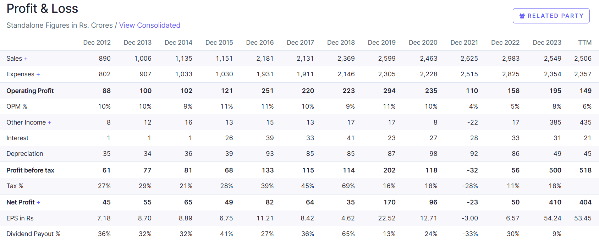Expand the Expenses row plus sign
Screen dimensions: 599x241
pyautogui.click(x=38, y=75)
